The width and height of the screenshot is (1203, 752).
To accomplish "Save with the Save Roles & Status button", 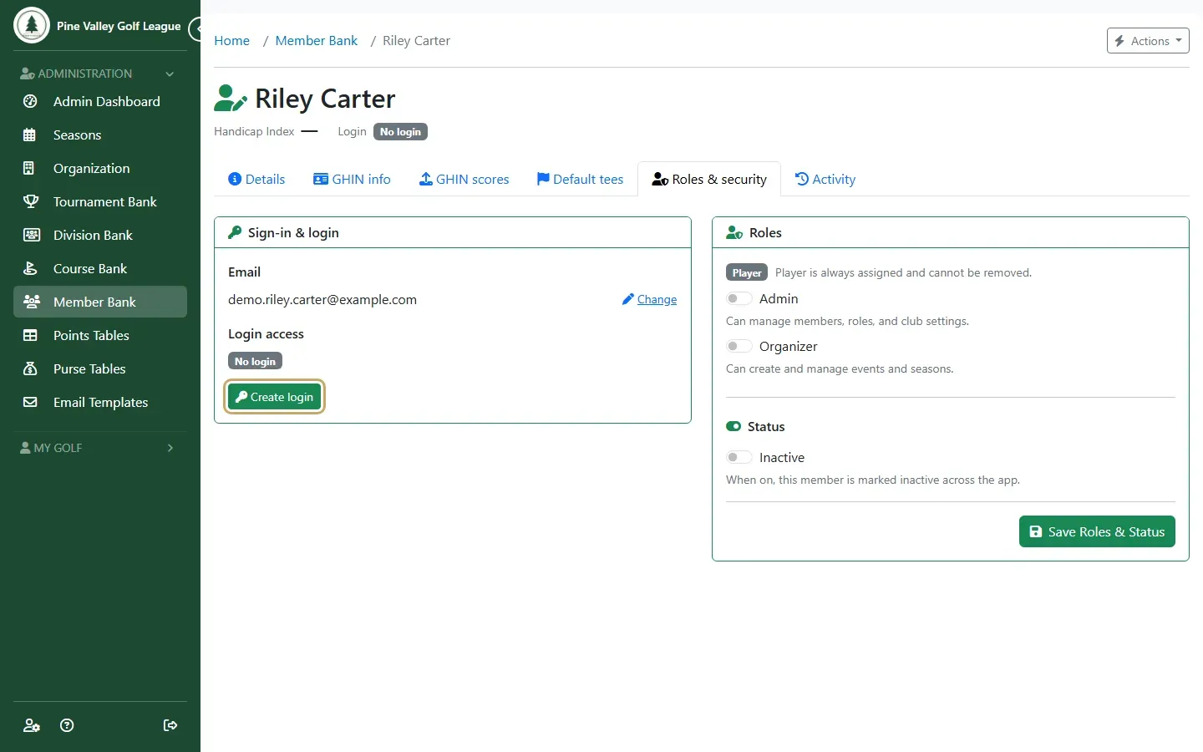I will click(x=1097, y=531).
